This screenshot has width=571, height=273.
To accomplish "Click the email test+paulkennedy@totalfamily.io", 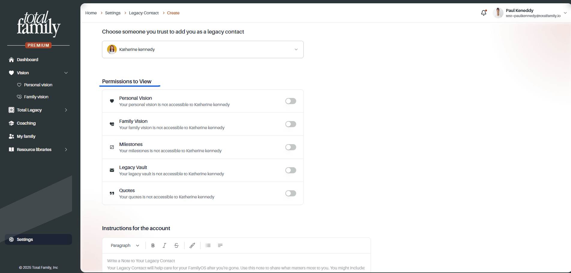I will pyautogui.click(x=533, y=16).
